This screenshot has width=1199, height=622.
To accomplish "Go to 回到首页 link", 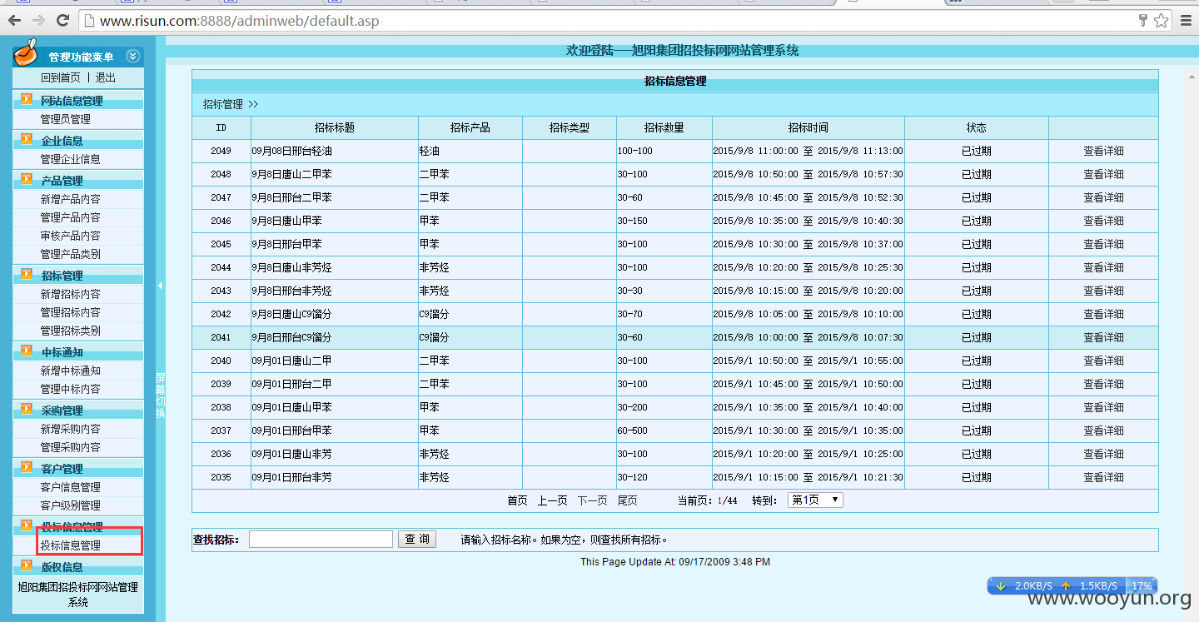I will click(61, 77).
